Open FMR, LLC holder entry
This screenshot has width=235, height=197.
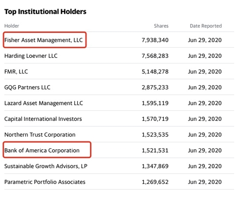(16, 71)
